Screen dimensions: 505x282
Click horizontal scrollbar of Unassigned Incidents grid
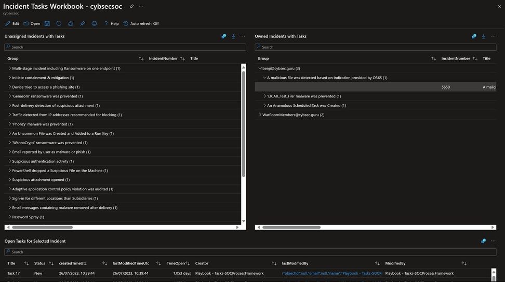42,227
